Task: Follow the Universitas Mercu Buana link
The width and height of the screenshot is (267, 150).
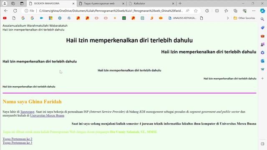Action: pyautogui.click(x=47, y=115)
